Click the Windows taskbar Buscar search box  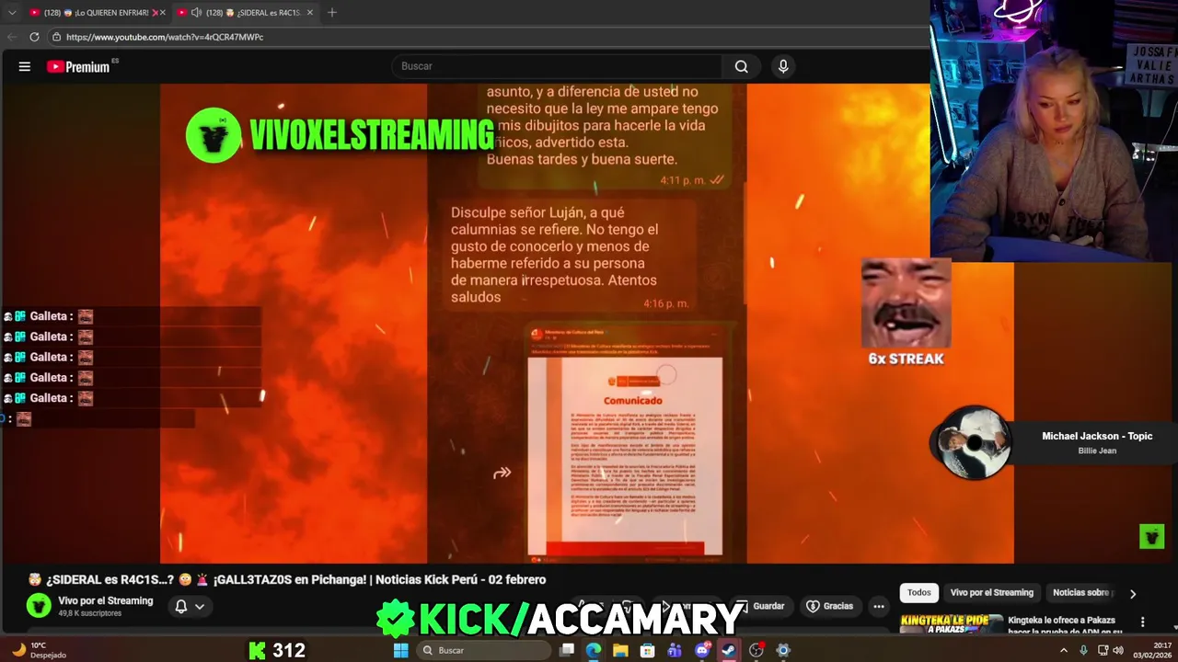(x=485, y=650)
